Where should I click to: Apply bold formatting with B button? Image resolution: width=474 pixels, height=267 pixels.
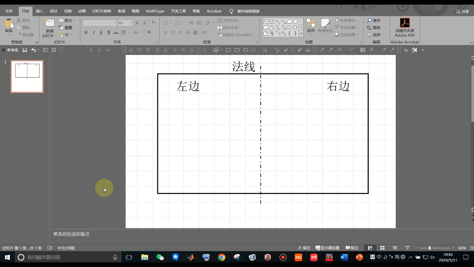pos(86,33)
